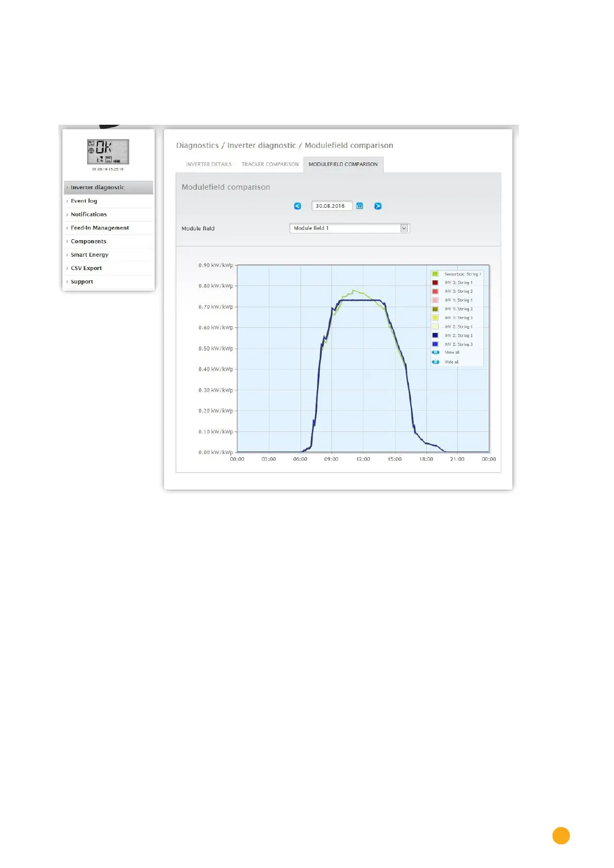Click the date field showing 30.08.2016
Viewport: 614px width, 868px height.
tap(331, 206)
